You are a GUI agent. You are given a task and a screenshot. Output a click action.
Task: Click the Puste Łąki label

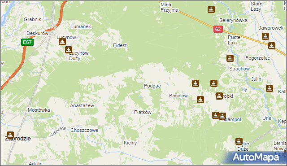point(234,40)
